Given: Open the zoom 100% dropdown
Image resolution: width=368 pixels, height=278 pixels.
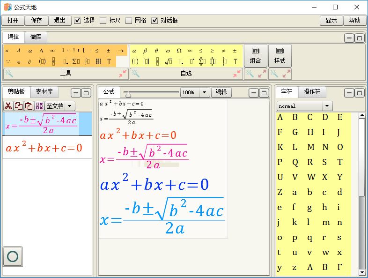Looking at the screenshot, I should 205,92.
